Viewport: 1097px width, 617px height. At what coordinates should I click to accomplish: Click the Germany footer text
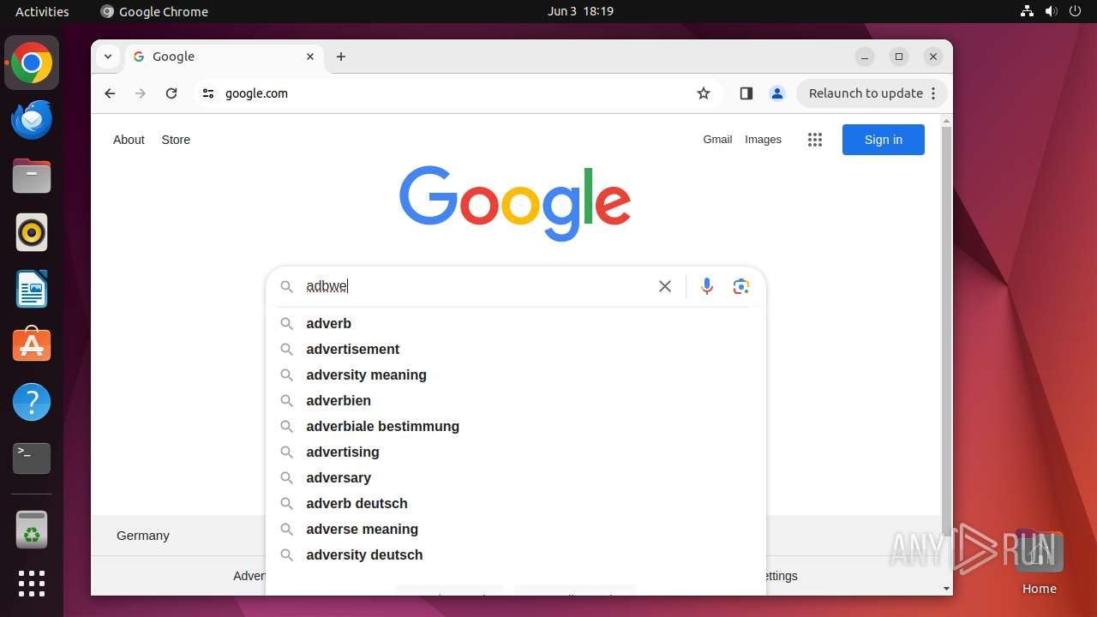(x=143, y=536)
